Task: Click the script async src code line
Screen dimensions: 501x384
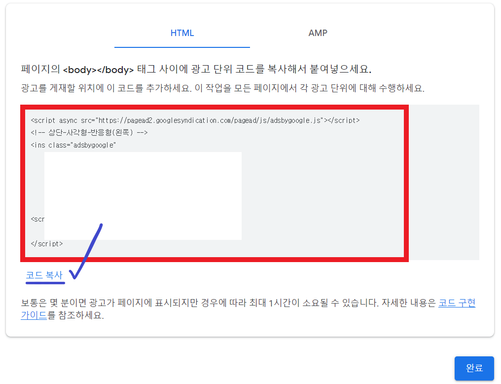Action: (195, 120)
